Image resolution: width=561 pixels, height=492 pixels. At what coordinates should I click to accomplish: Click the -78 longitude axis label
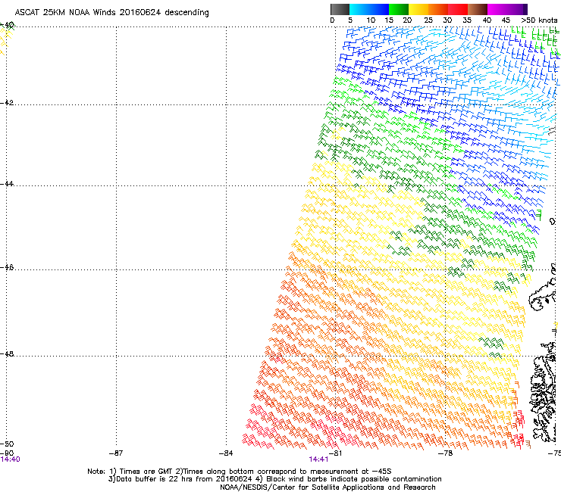click(x=446, y=453)
